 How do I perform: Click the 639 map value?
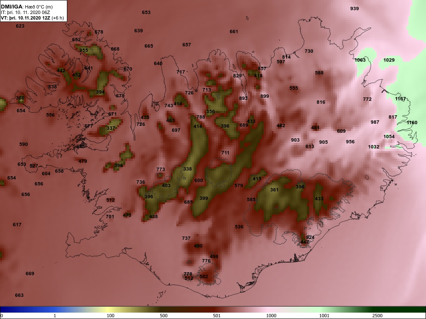(x=138, y=31)
